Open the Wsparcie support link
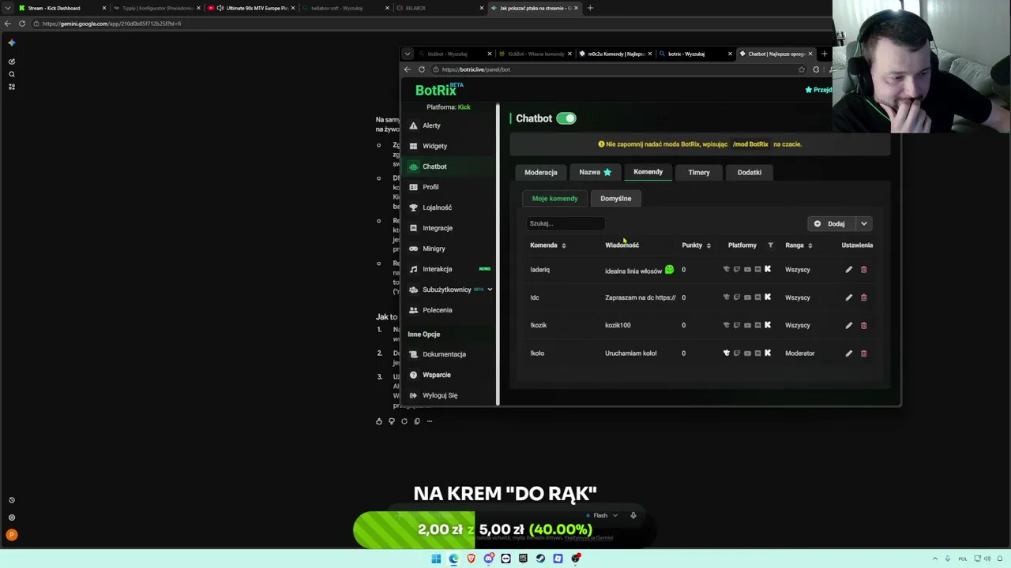Viewport: 1011px width, 568px height. tap(436, 375)
